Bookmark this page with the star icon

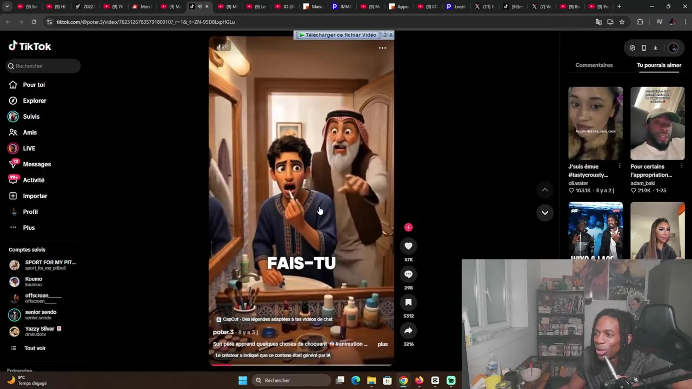(622, 22)
